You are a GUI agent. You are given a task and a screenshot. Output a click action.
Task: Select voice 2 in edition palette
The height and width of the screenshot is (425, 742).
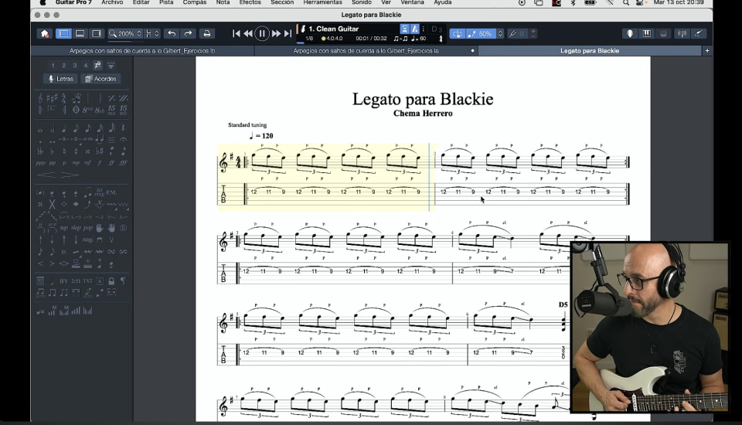pyautogui.click(x=64, y=66)
